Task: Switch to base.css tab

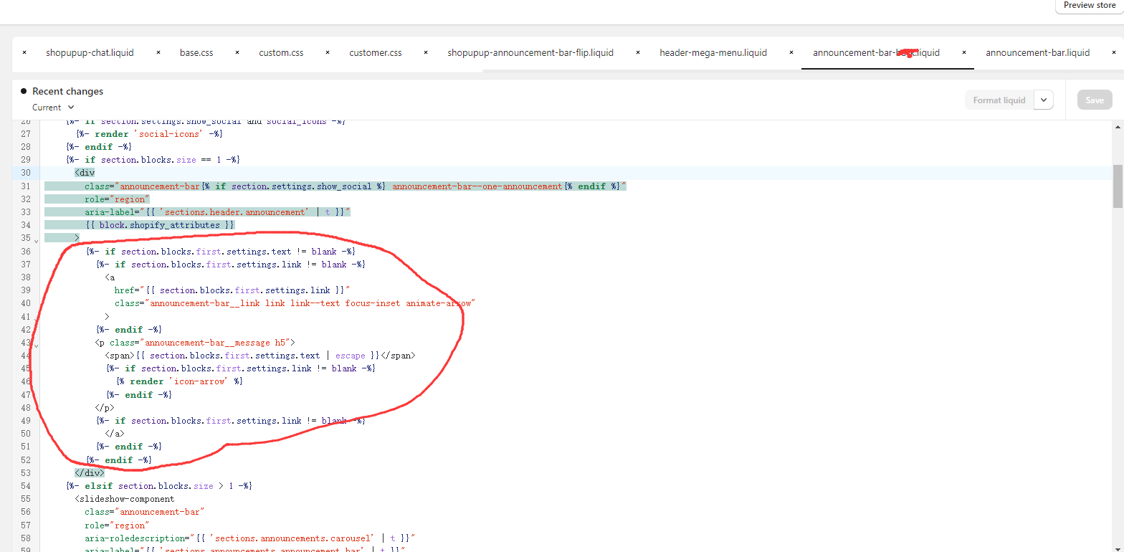Action: coord(196,52)
